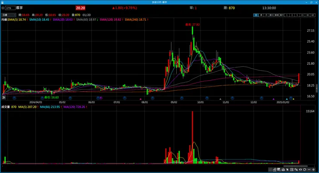Click the ▲1.80(+9.78%) change text
Image resolution: width=319 pixels, height=173 pixels.
125,8
